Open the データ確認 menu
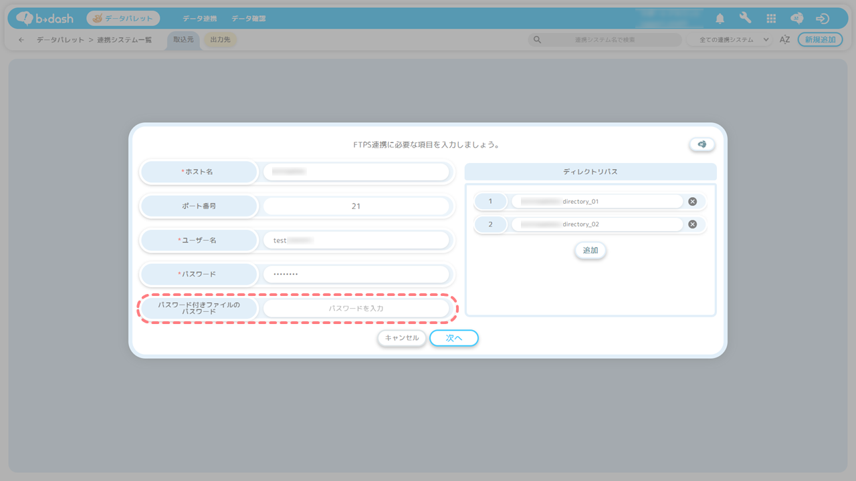This screenshot has width=856, height=481. point(248,19)
